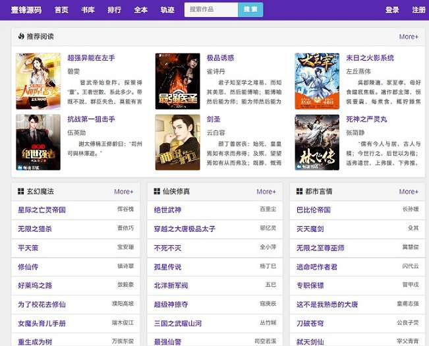Expand More+ in 推荐阅读 section
429x346 pixels.
click(409, 37)
